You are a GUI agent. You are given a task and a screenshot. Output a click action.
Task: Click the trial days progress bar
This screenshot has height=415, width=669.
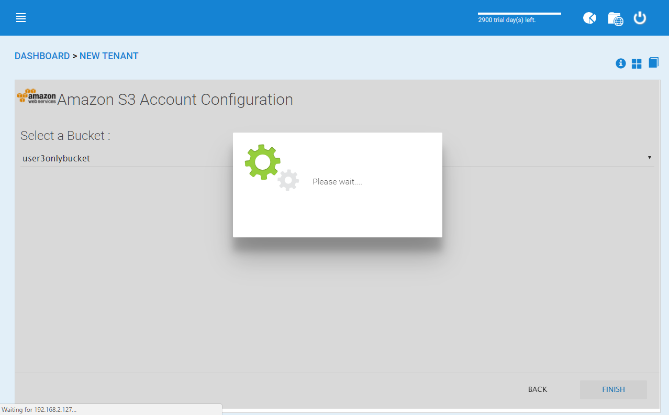pos(519,14)
